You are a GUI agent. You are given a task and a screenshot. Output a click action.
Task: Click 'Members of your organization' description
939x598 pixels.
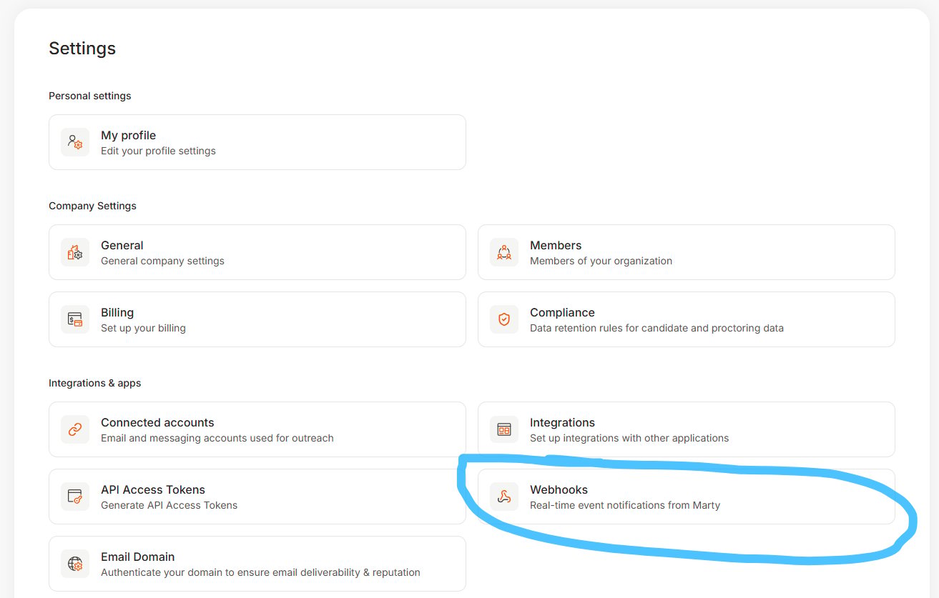coord(601,261)
